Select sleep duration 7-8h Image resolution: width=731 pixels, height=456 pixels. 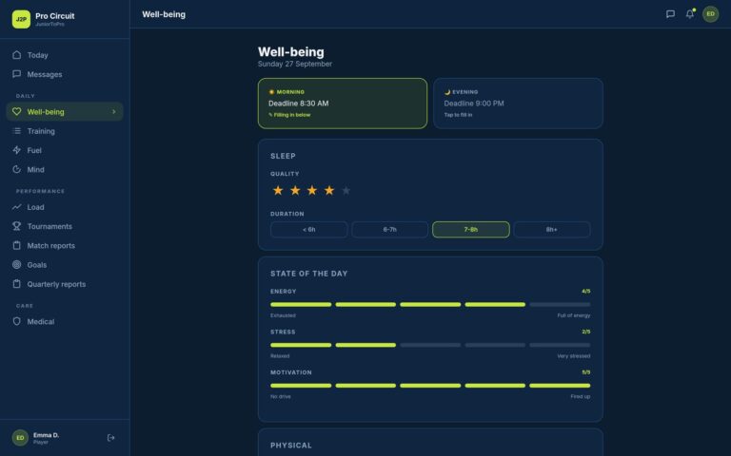pos(471,229)
